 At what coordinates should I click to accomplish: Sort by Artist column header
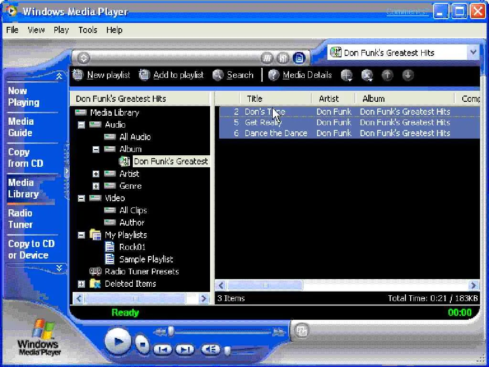coord(333,98)
